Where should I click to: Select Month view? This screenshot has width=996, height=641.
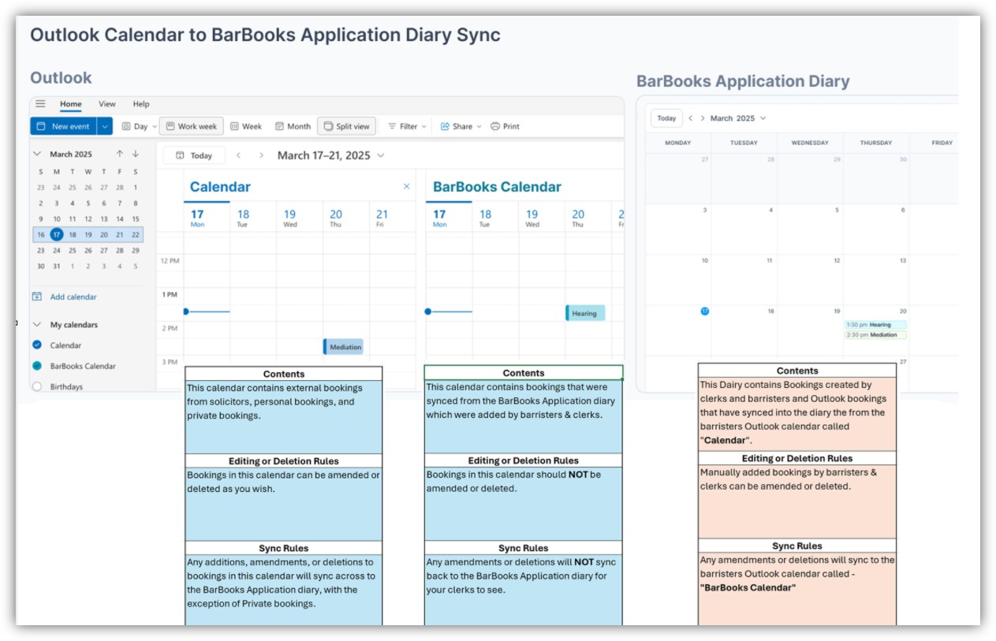click(293, 126)
